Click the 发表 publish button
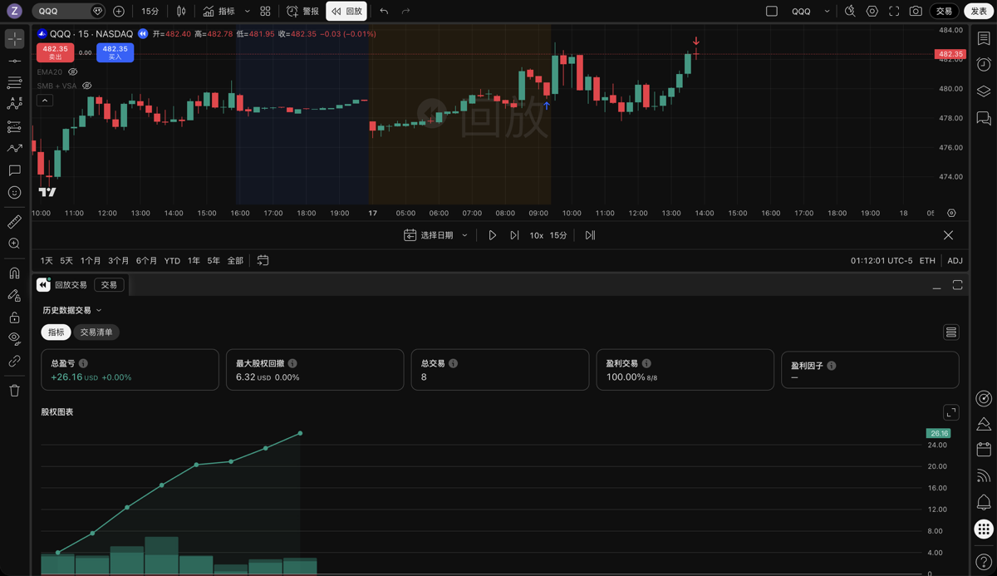997x576 pixels. pos(979,11)
